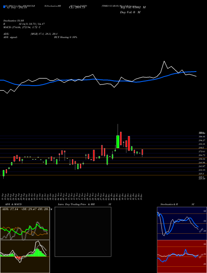Click the Stochastics & RSI panel title
207x273 pixels.
tap(177, 204)
